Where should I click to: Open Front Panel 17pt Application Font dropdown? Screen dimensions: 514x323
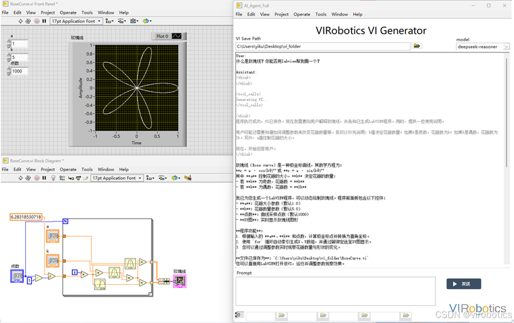[x=77, y=21]
